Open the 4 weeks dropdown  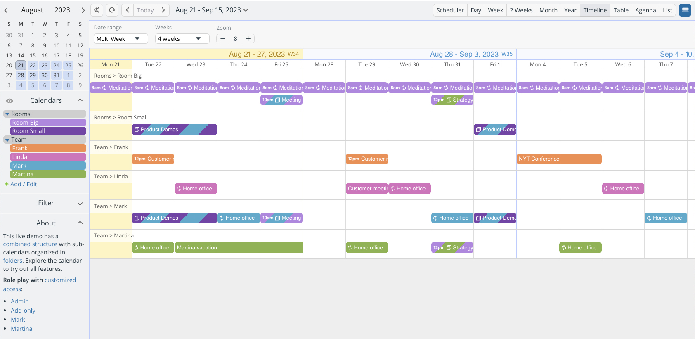pyautogui.click(x=182, y=39)
